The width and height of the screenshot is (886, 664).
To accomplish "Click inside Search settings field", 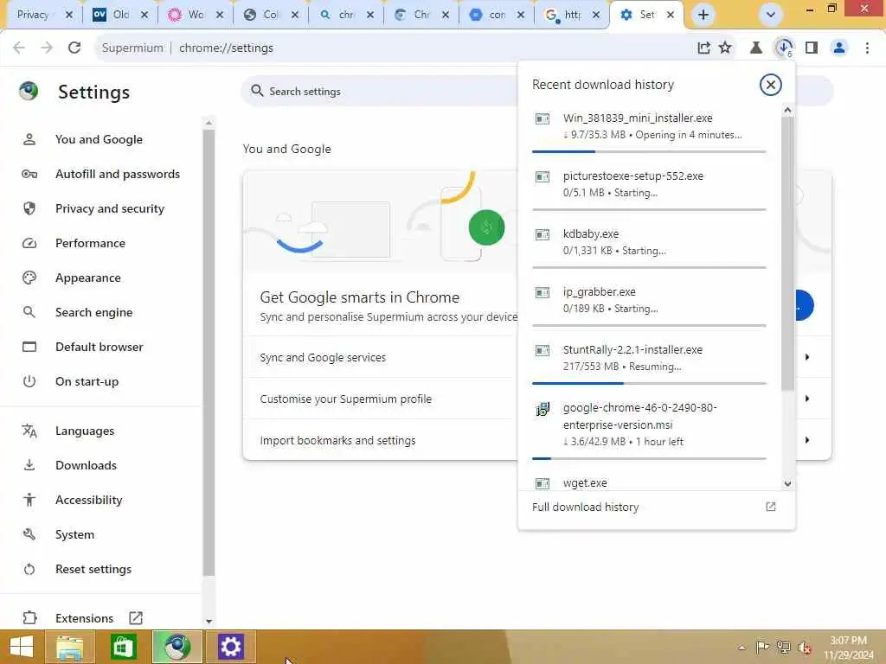I will coord(379,92).
